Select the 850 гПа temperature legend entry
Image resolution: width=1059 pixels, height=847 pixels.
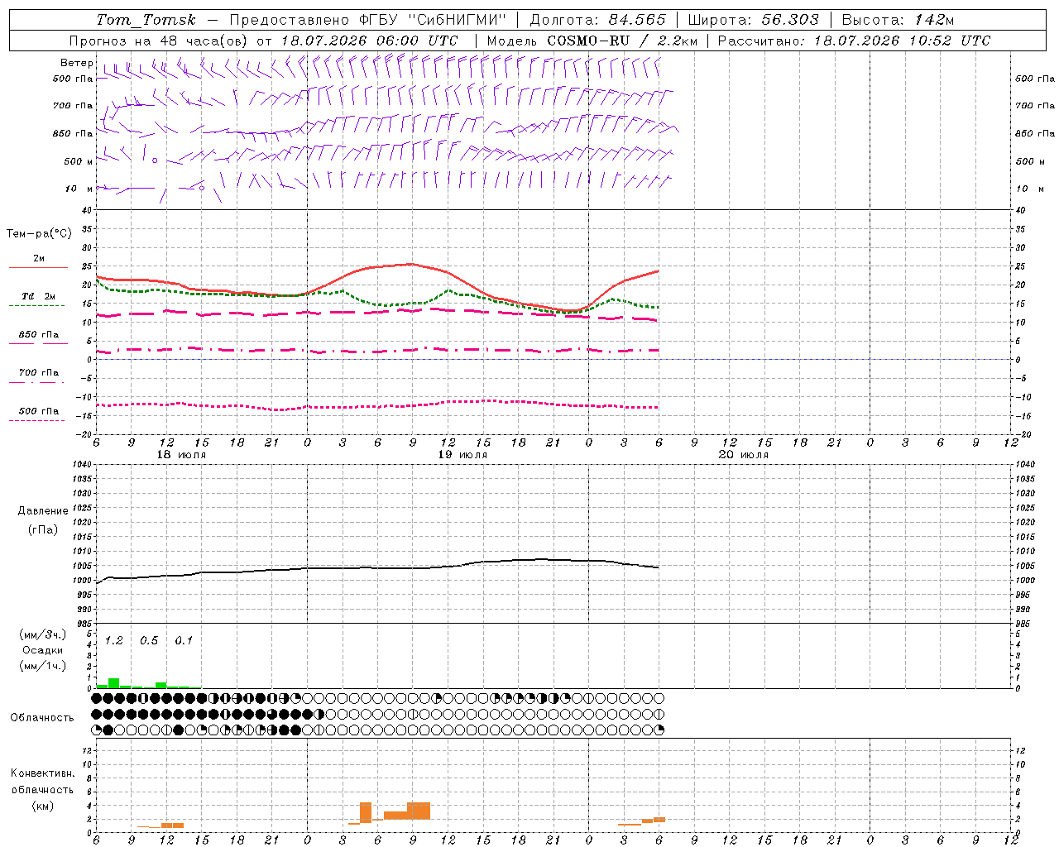pyautogui.click(x=38, y=338)
